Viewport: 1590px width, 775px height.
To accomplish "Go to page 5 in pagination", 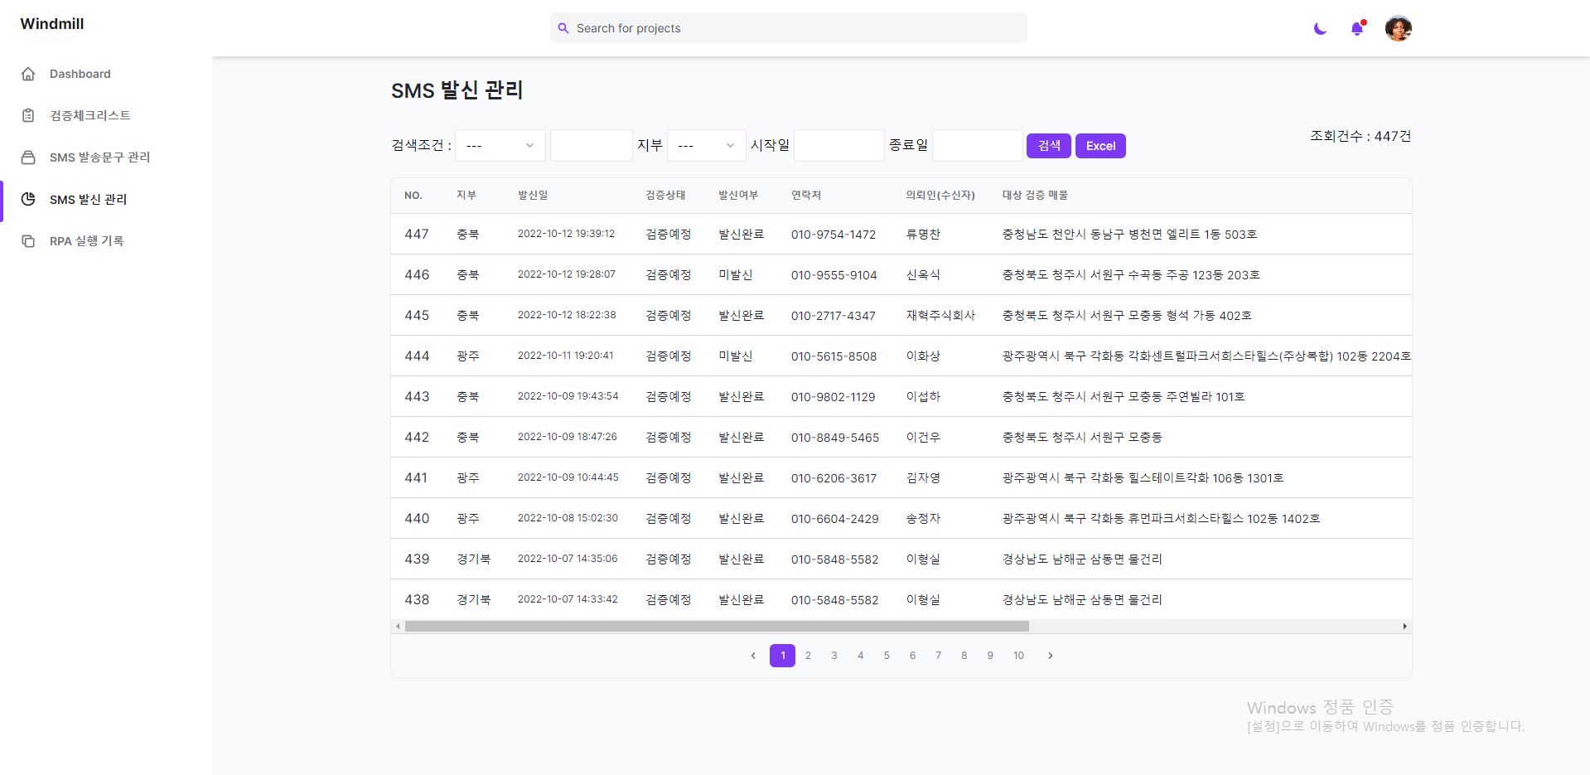I will [887, 656].
